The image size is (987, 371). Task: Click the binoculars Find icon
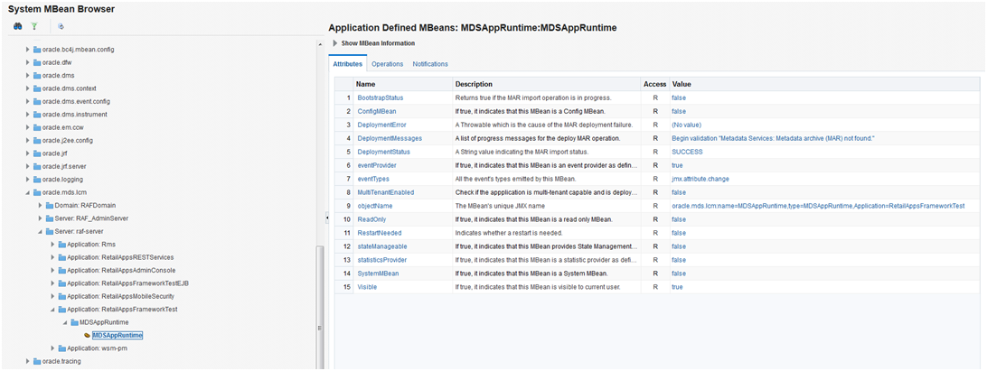[x=18, y=26]
